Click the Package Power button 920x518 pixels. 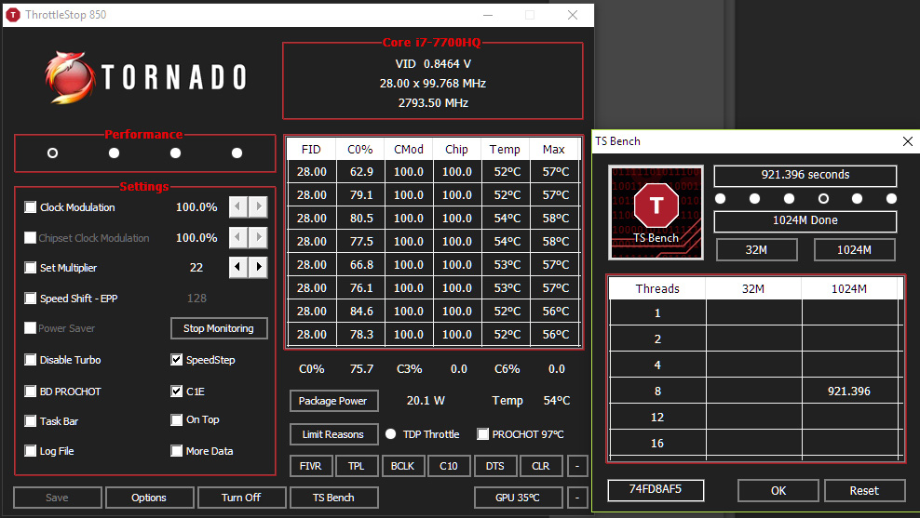pos(333,401)
